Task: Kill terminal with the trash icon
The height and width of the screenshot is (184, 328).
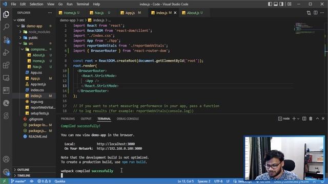Action: (x=311, y=119)
